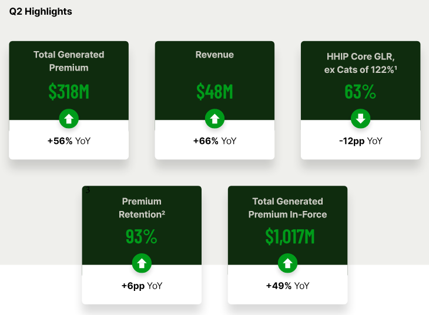Screen dimensions: 429x315
Task: Click the +56% YoY label
Action: point(69,141)
